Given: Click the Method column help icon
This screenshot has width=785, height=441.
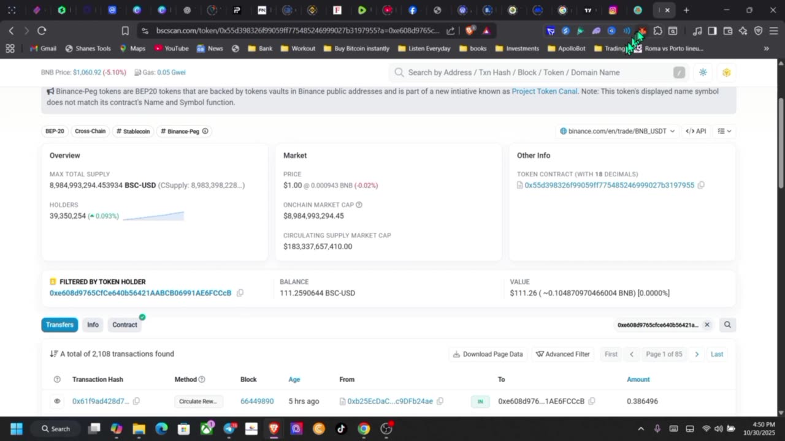Looking at the screenshot, I should pos(202,379).
